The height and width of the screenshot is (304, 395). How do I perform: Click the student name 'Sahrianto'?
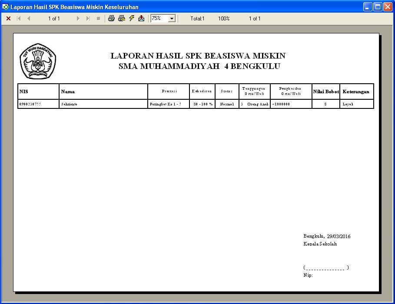(69, 104)
